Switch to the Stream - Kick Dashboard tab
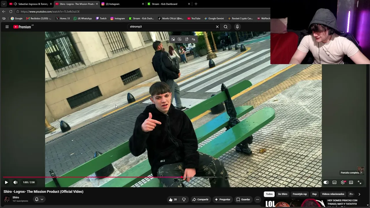The image size is (370, 208). [x=169, y=4]
